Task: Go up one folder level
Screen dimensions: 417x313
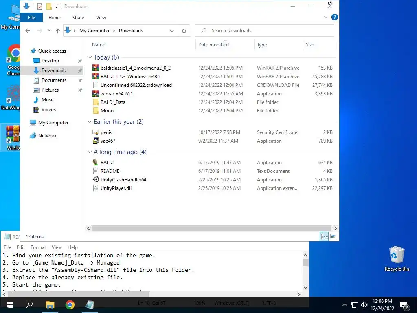Action: click(x=58, y=31)
